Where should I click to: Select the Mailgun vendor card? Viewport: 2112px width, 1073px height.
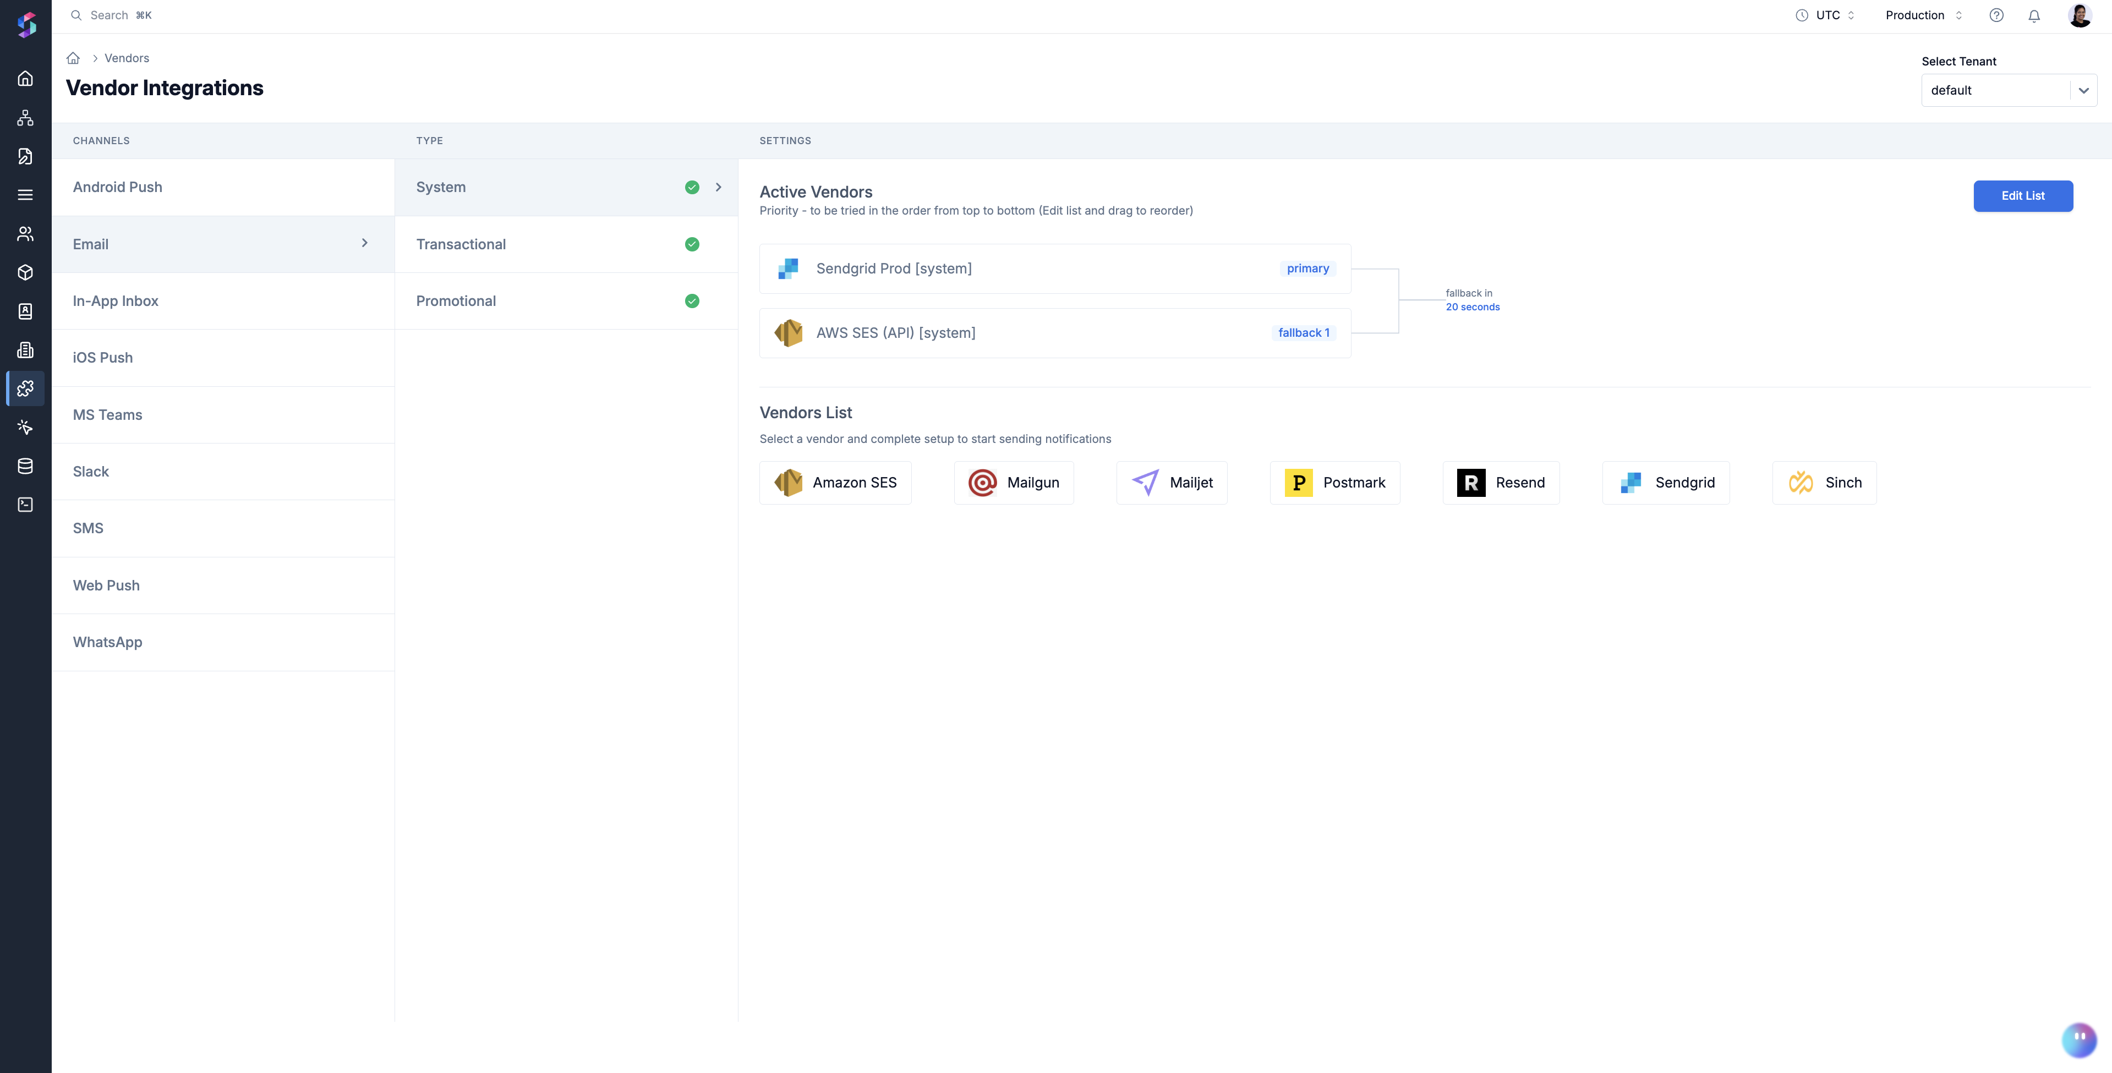(1014, 483)
